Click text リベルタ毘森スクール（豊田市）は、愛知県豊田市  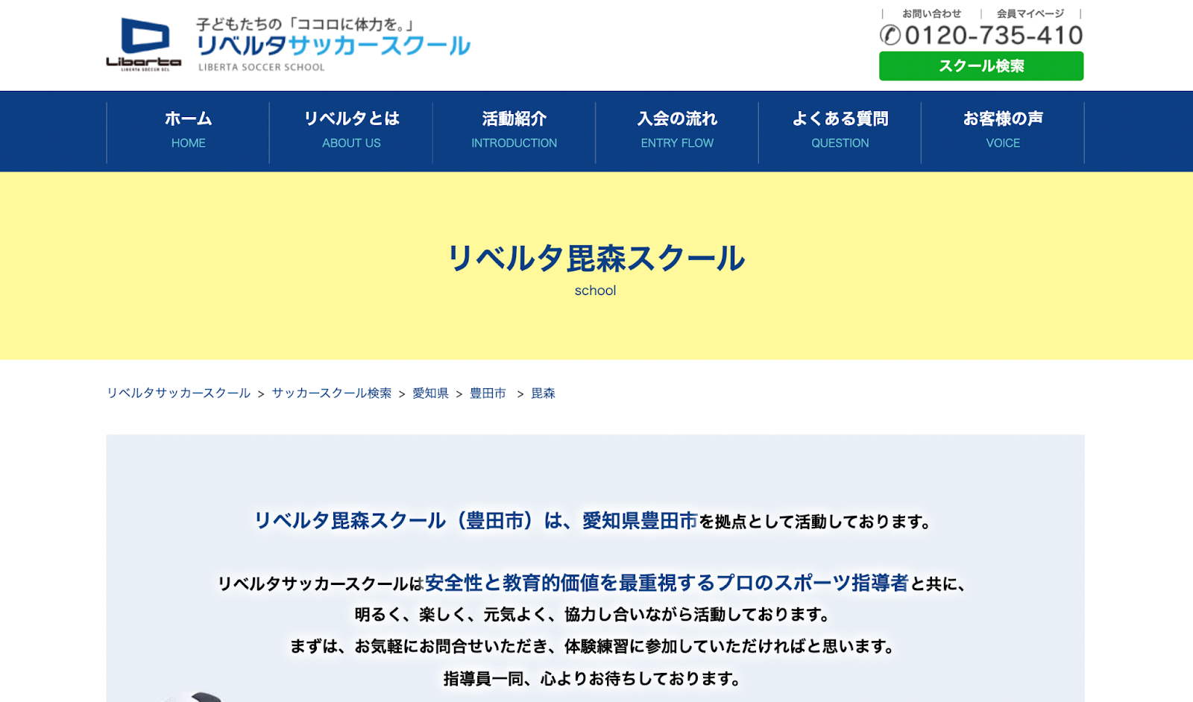[476, 520]
